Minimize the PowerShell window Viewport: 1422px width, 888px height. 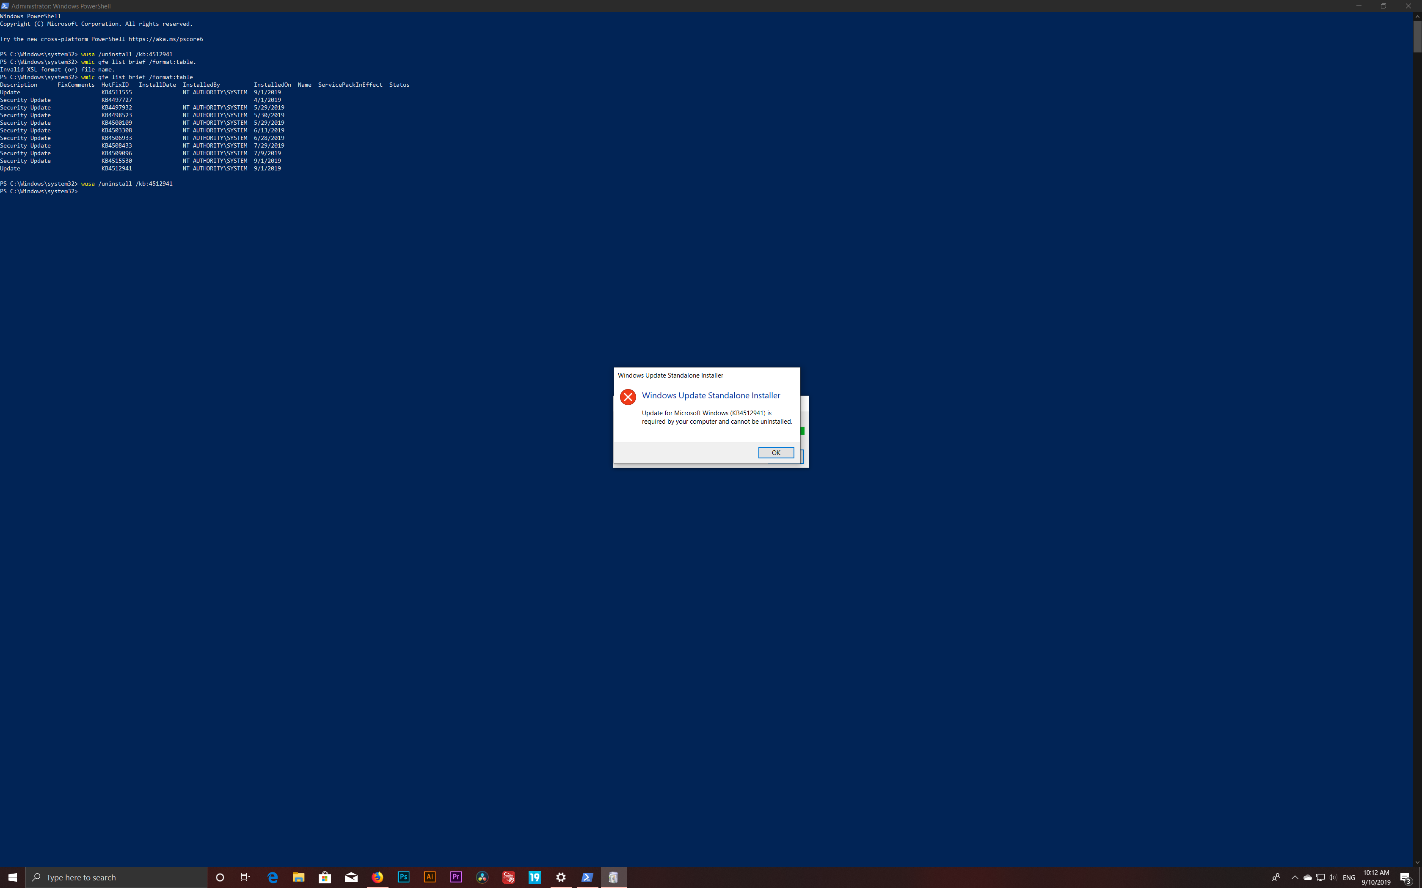click(1359, 6)
